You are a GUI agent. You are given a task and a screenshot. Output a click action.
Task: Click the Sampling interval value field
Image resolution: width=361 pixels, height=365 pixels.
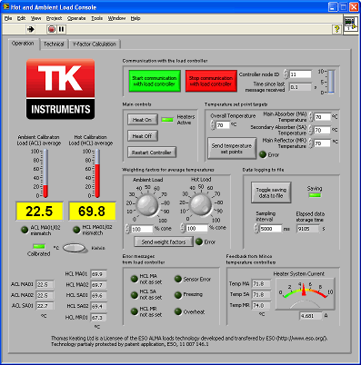(271, 229)
